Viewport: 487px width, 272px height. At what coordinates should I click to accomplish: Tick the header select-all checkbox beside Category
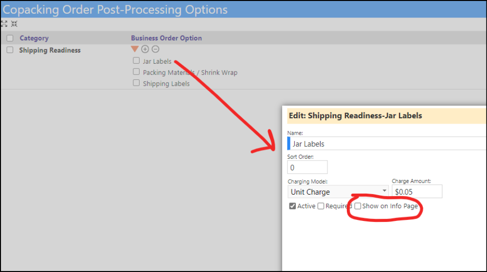point(10,38)
